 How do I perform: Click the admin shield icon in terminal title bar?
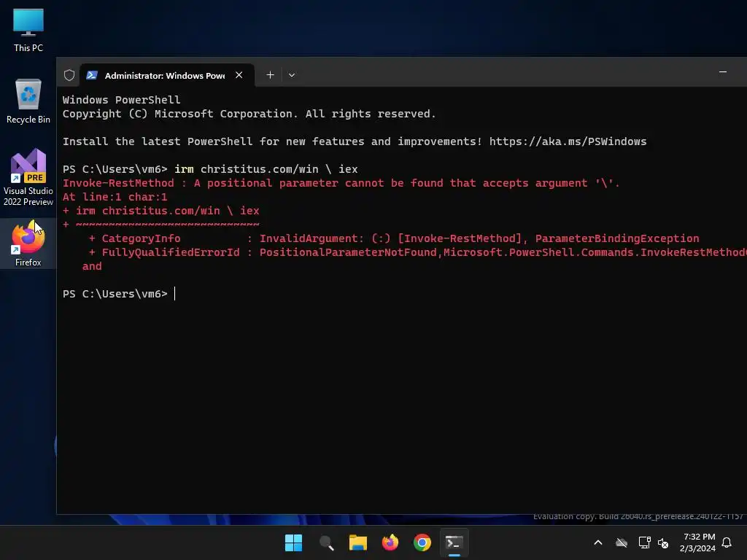(69, 75)
